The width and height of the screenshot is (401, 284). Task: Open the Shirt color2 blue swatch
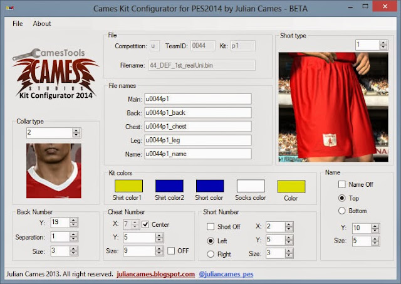click(169, 186)
